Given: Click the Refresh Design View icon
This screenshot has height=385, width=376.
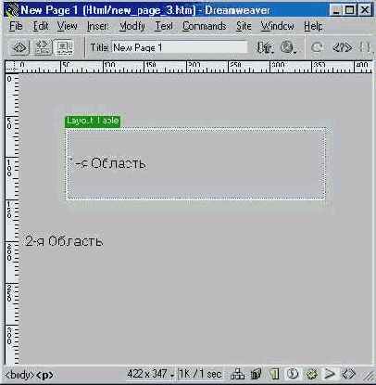Looking at the screenshot, I should 317,47.
